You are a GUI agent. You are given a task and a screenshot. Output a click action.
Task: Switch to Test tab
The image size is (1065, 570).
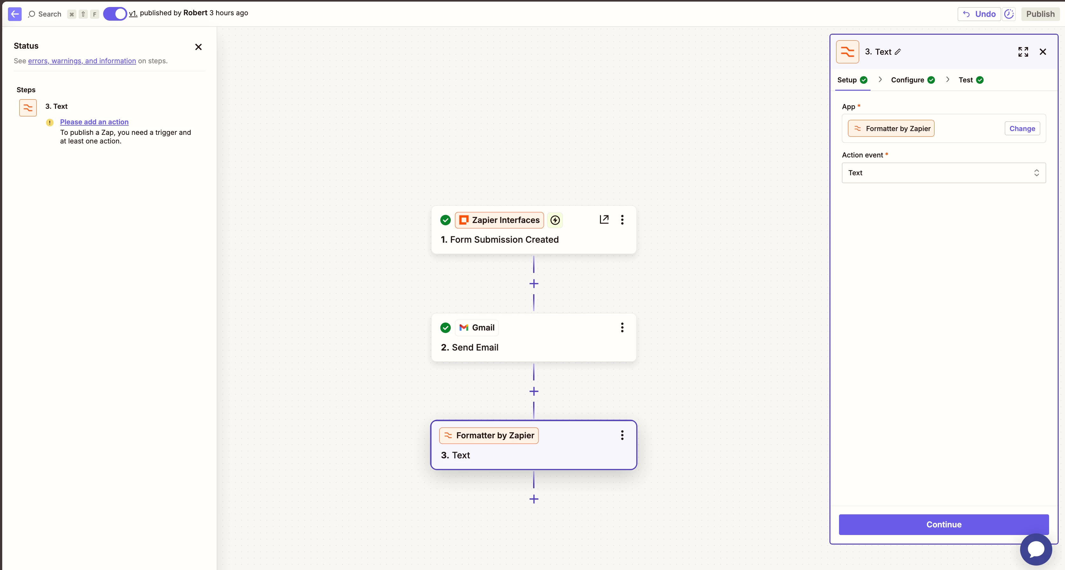click(x=971, y=80)
